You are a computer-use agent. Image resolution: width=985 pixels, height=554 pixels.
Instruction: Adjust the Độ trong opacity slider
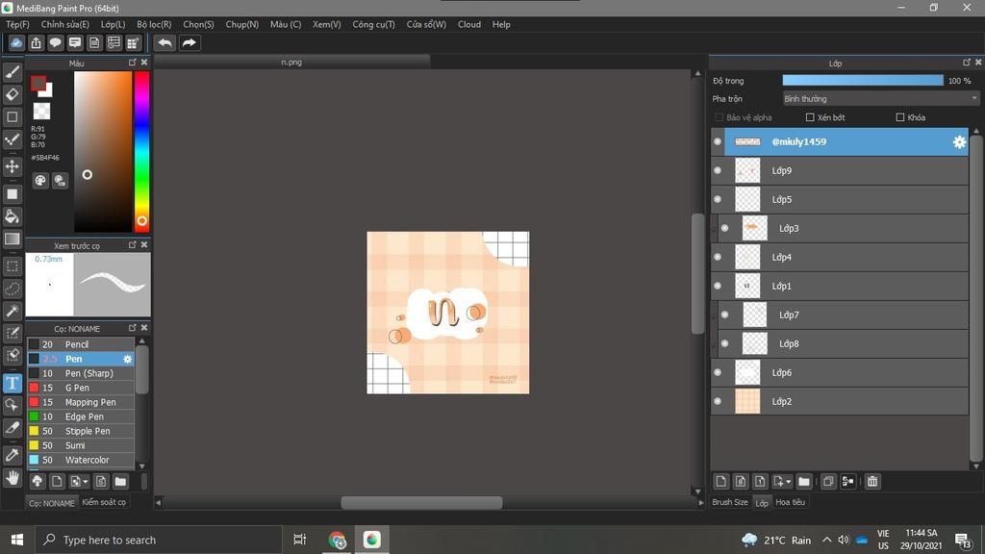[863, 81]
